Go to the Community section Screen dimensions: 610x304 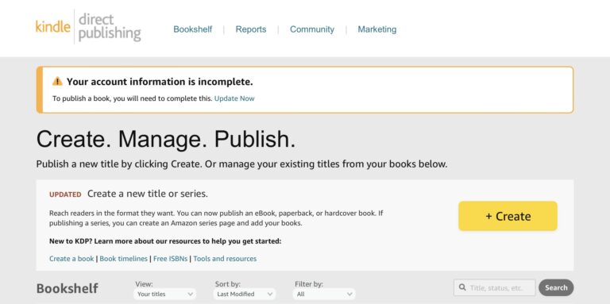(x=312, y=29)
